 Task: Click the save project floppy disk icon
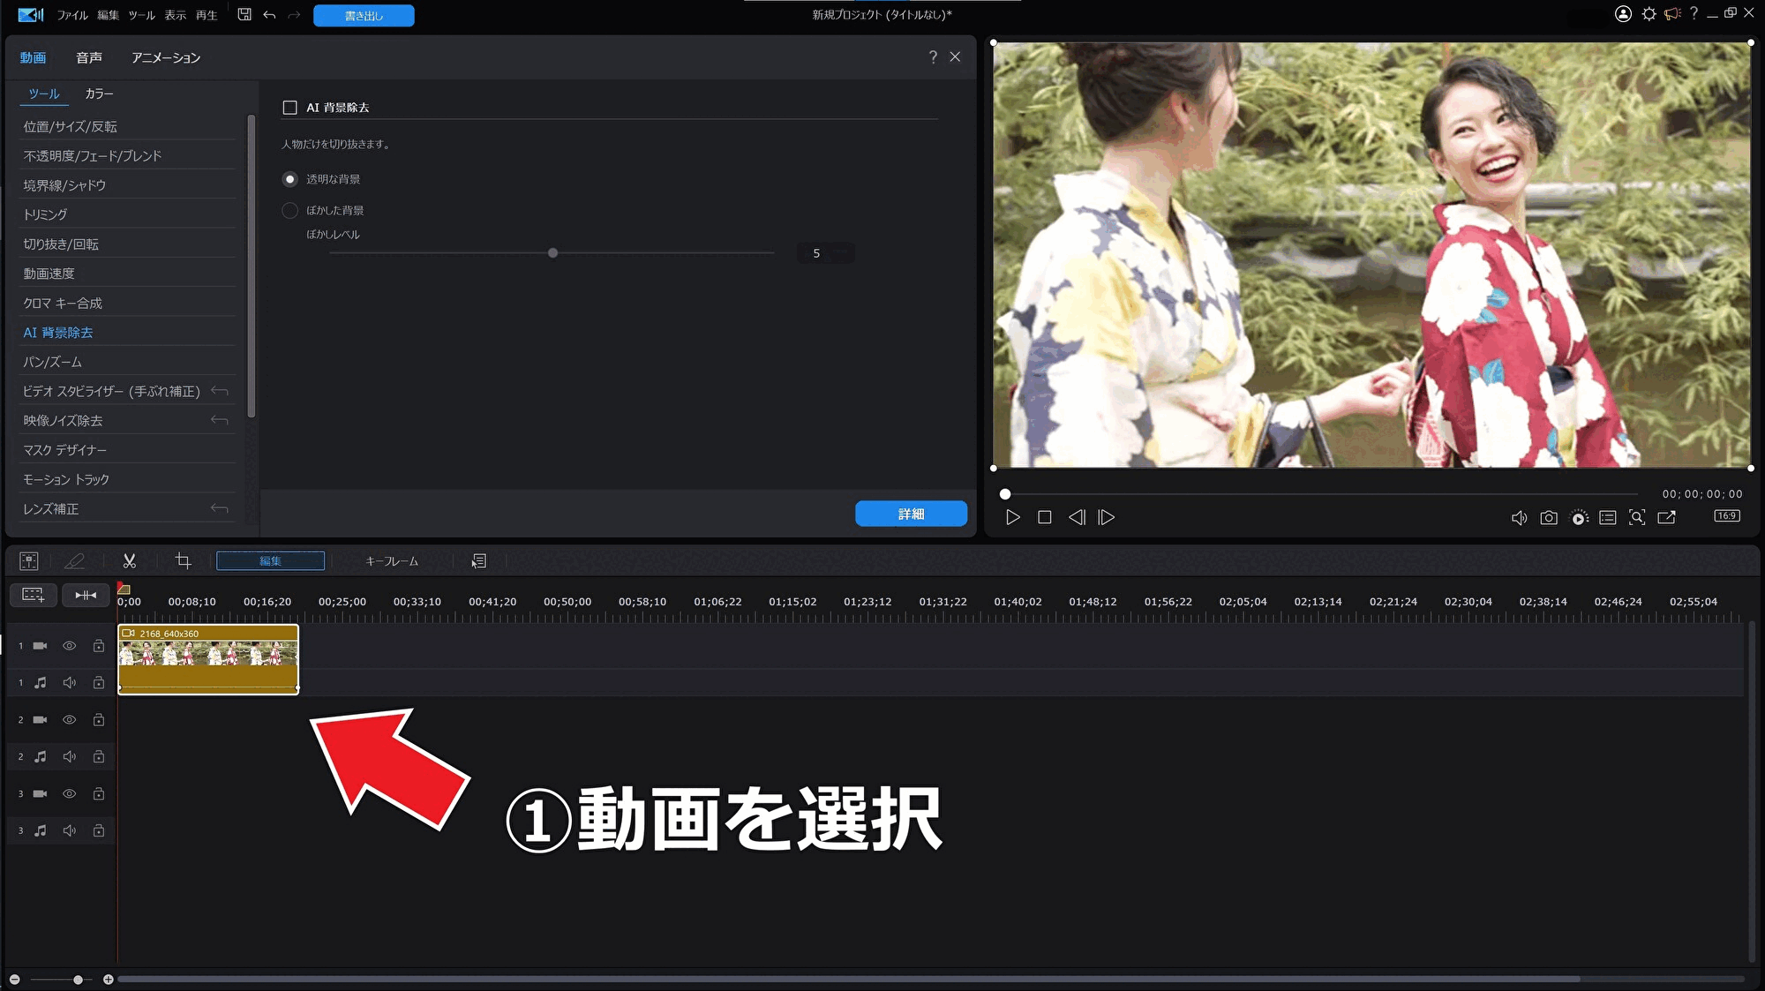tap(244, 15)
